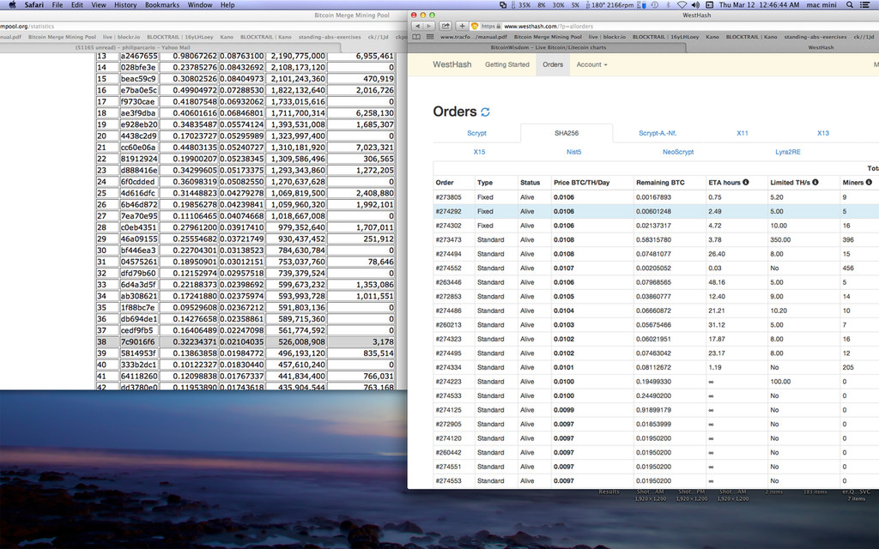Open the View menu
This screenshot has width=879, height=549.
[99, 5]
